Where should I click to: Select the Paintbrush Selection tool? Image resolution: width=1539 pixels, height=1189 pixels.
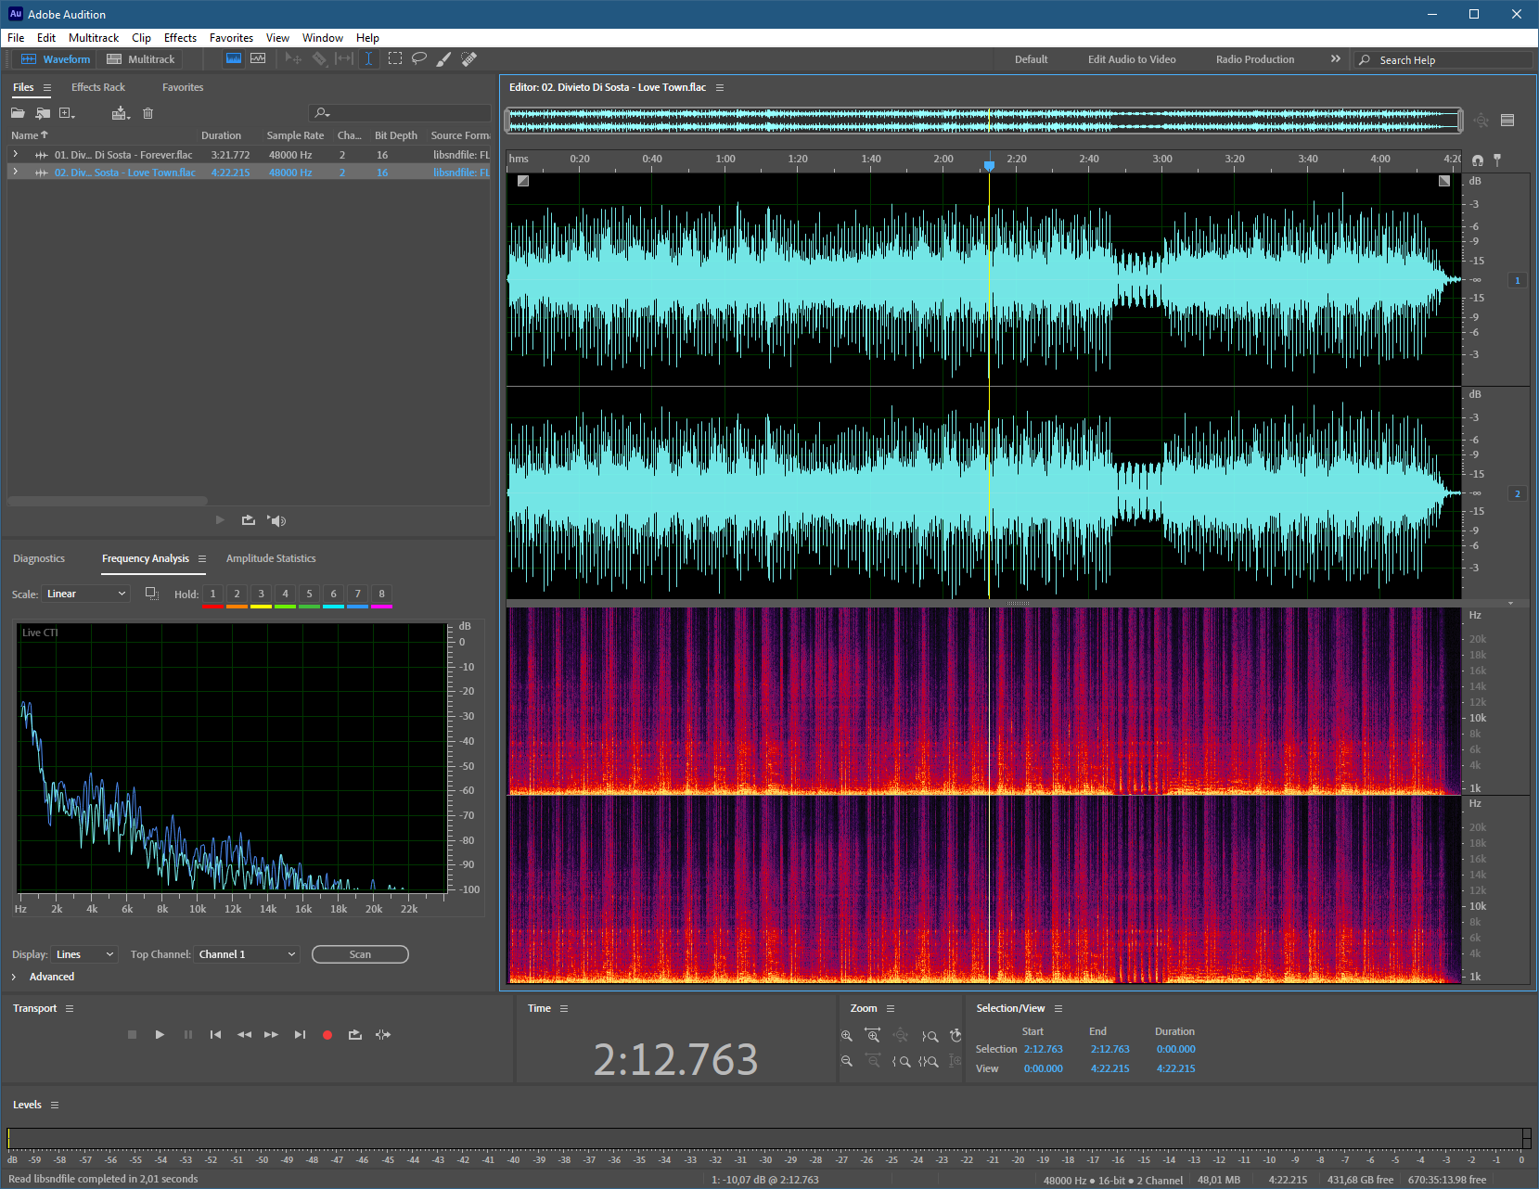pos(443,58)
